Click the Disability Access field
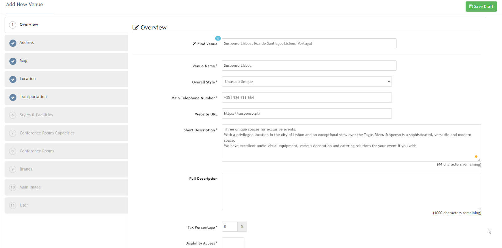The width and height of the screenshot is (502, 248). [233, 243]
